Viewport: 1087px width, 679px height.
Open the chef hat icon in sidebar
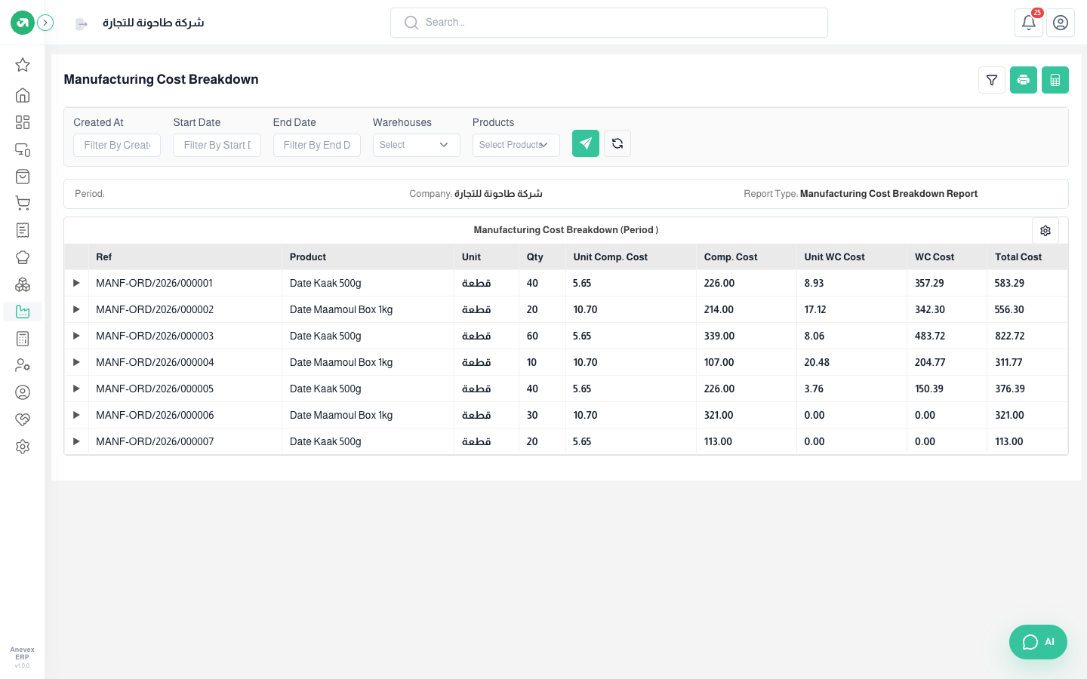(23, 257)
